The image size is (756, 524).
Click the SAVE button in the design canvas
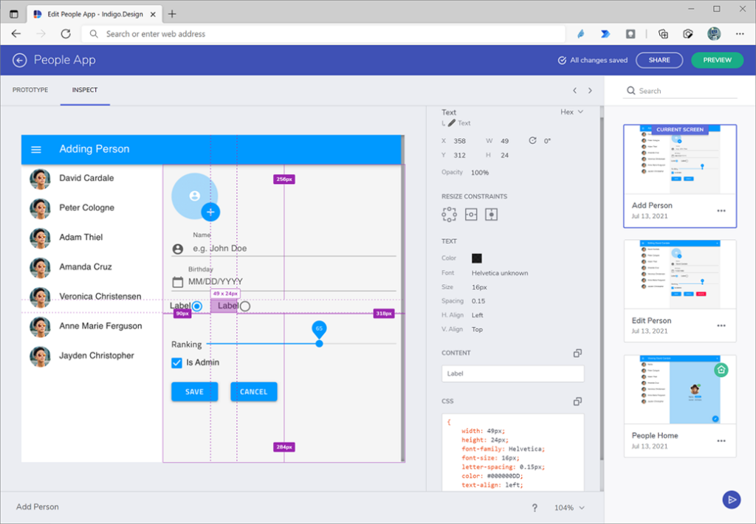click(x=194, y=392)
